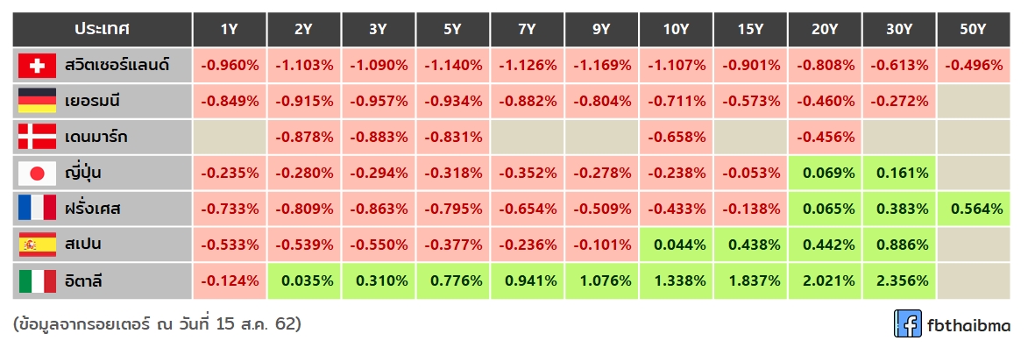This screenshot has height=362, width=1028.
Task: Click the Spain flag icon
Action: click(38, 245)
